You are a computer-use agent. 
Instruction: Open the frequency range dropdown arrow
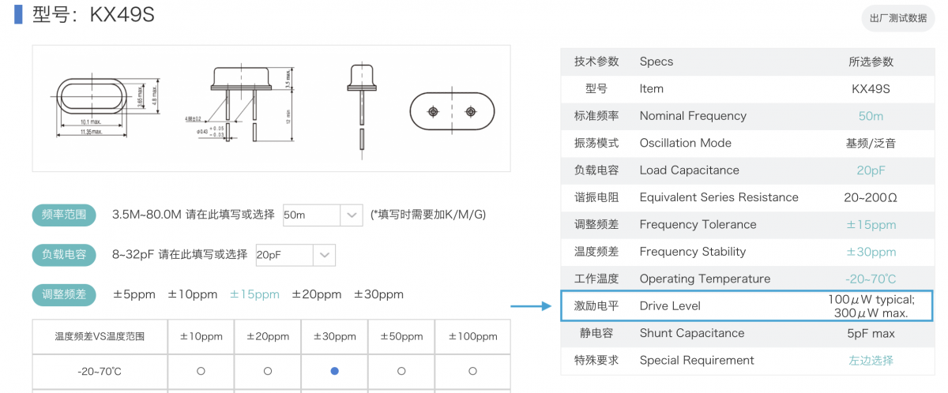pos(352,215)
